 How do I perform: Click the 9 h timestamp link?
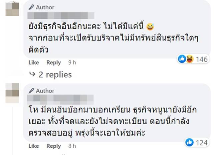tap(71, 63)
